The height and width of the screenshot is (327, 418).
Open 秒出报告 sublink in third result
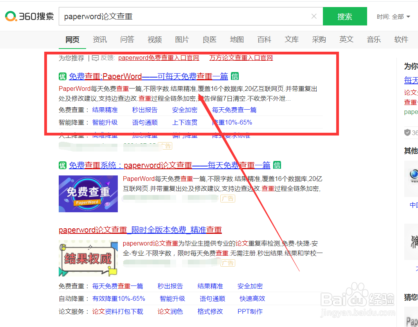click(170, 286)
